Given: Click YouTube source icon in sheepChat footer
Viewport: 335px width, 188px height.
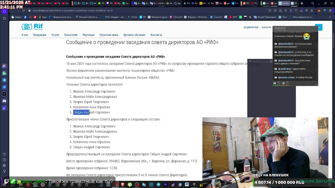Looking at the screenshot, I should tap(275, 83).
